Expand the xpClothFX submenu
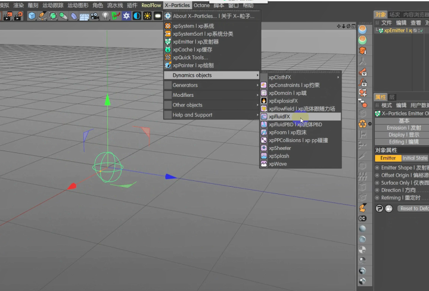The image size is (429, 291). (300, 77)
